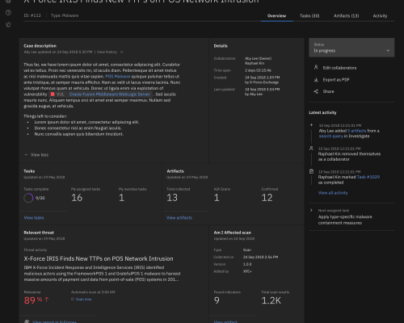Click the Case description heading

[x=40, y=46]
